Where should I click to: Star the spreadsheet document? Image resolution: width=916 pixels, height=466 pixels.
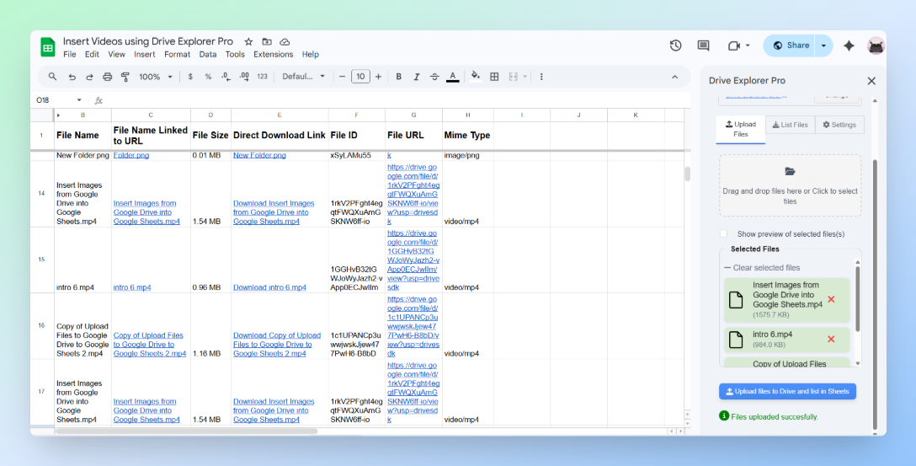[249, 41]
